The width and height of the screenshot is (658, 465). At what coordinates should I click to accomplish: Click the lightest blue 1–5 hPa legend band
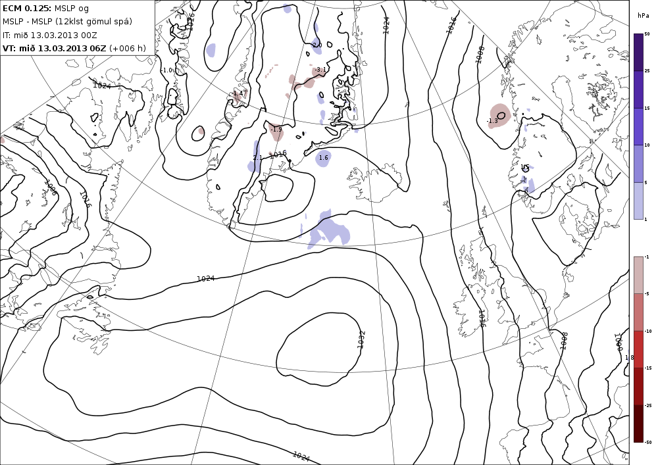tap(638, 201)
